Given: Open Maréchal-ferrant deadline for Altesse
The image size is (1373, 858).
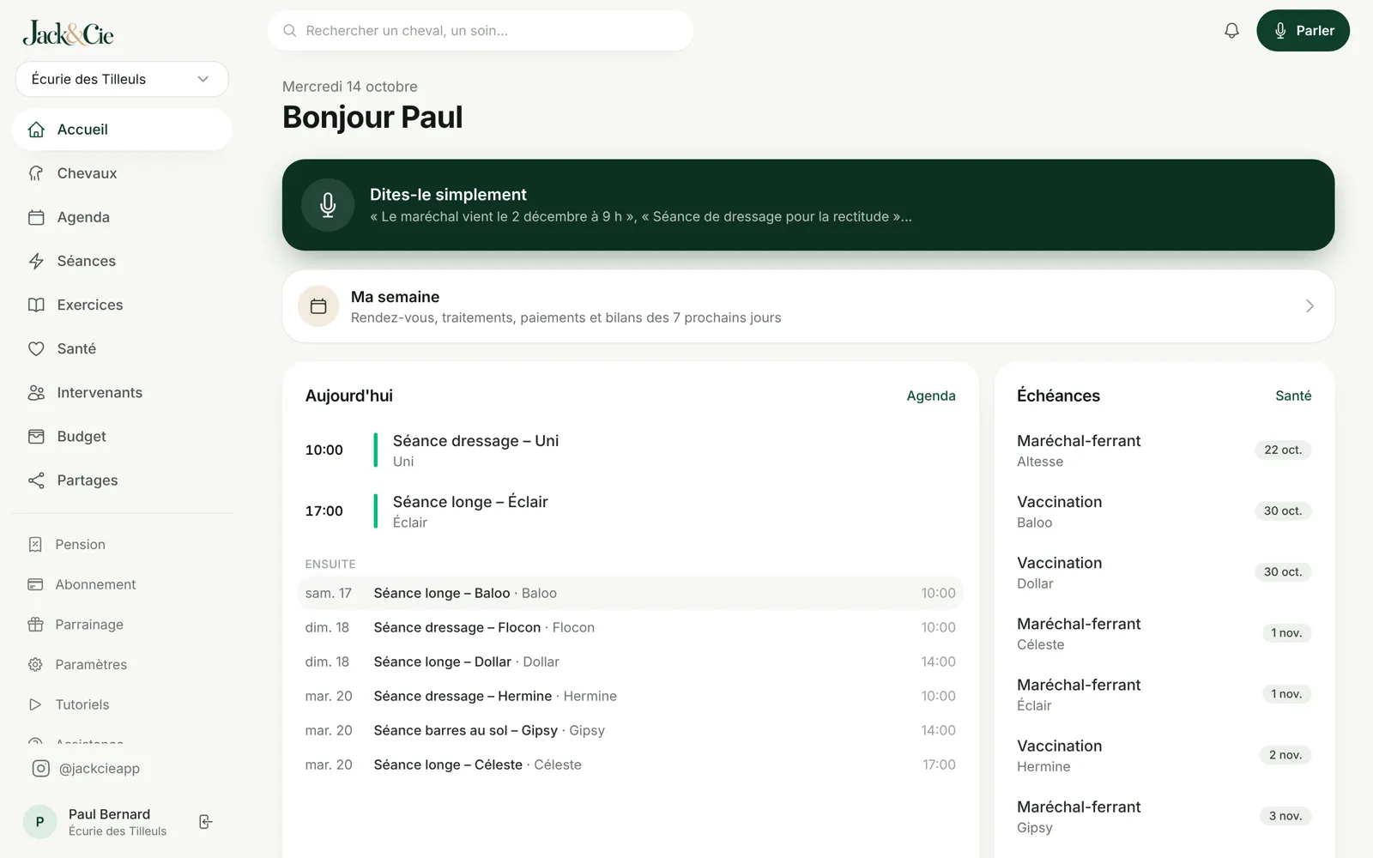Looking at the screenshot, I should click(1164, 450).
